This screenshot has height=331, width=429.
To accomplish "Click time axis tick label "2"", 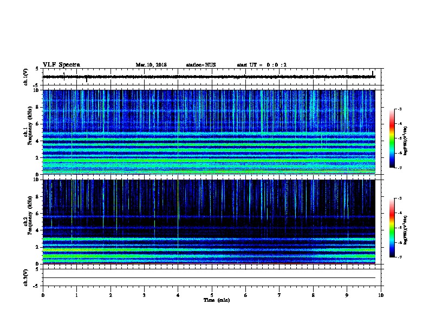I will [x=110, y=295].
